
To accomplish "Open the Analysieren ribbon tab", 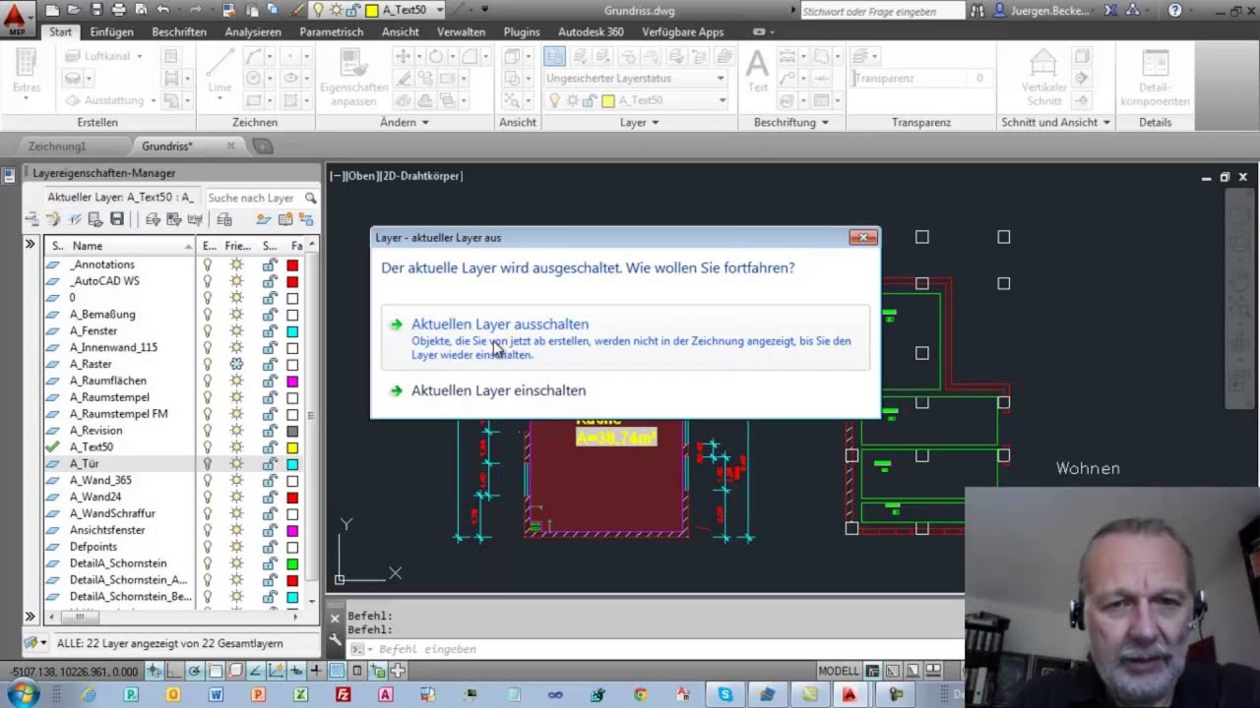I will point(252,31).
